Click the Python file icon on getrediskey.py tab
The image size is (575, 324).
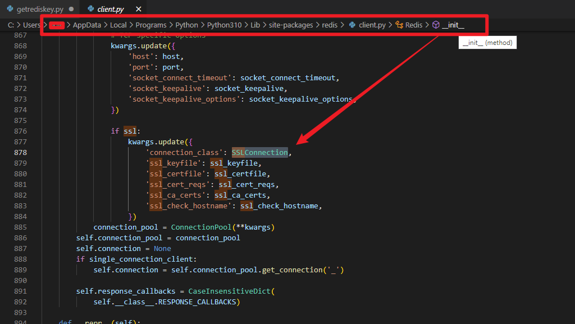click(10, 9)
